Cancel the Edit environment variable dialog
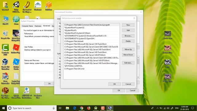This screenshot has width=197, height=111. point(128,84)
